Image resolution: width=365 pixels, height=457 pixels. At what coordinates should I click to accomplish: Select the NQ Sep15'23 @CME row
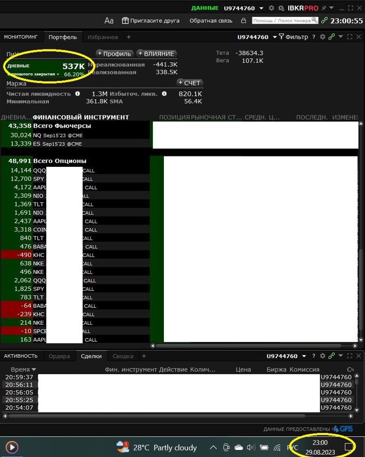(75, 135)
